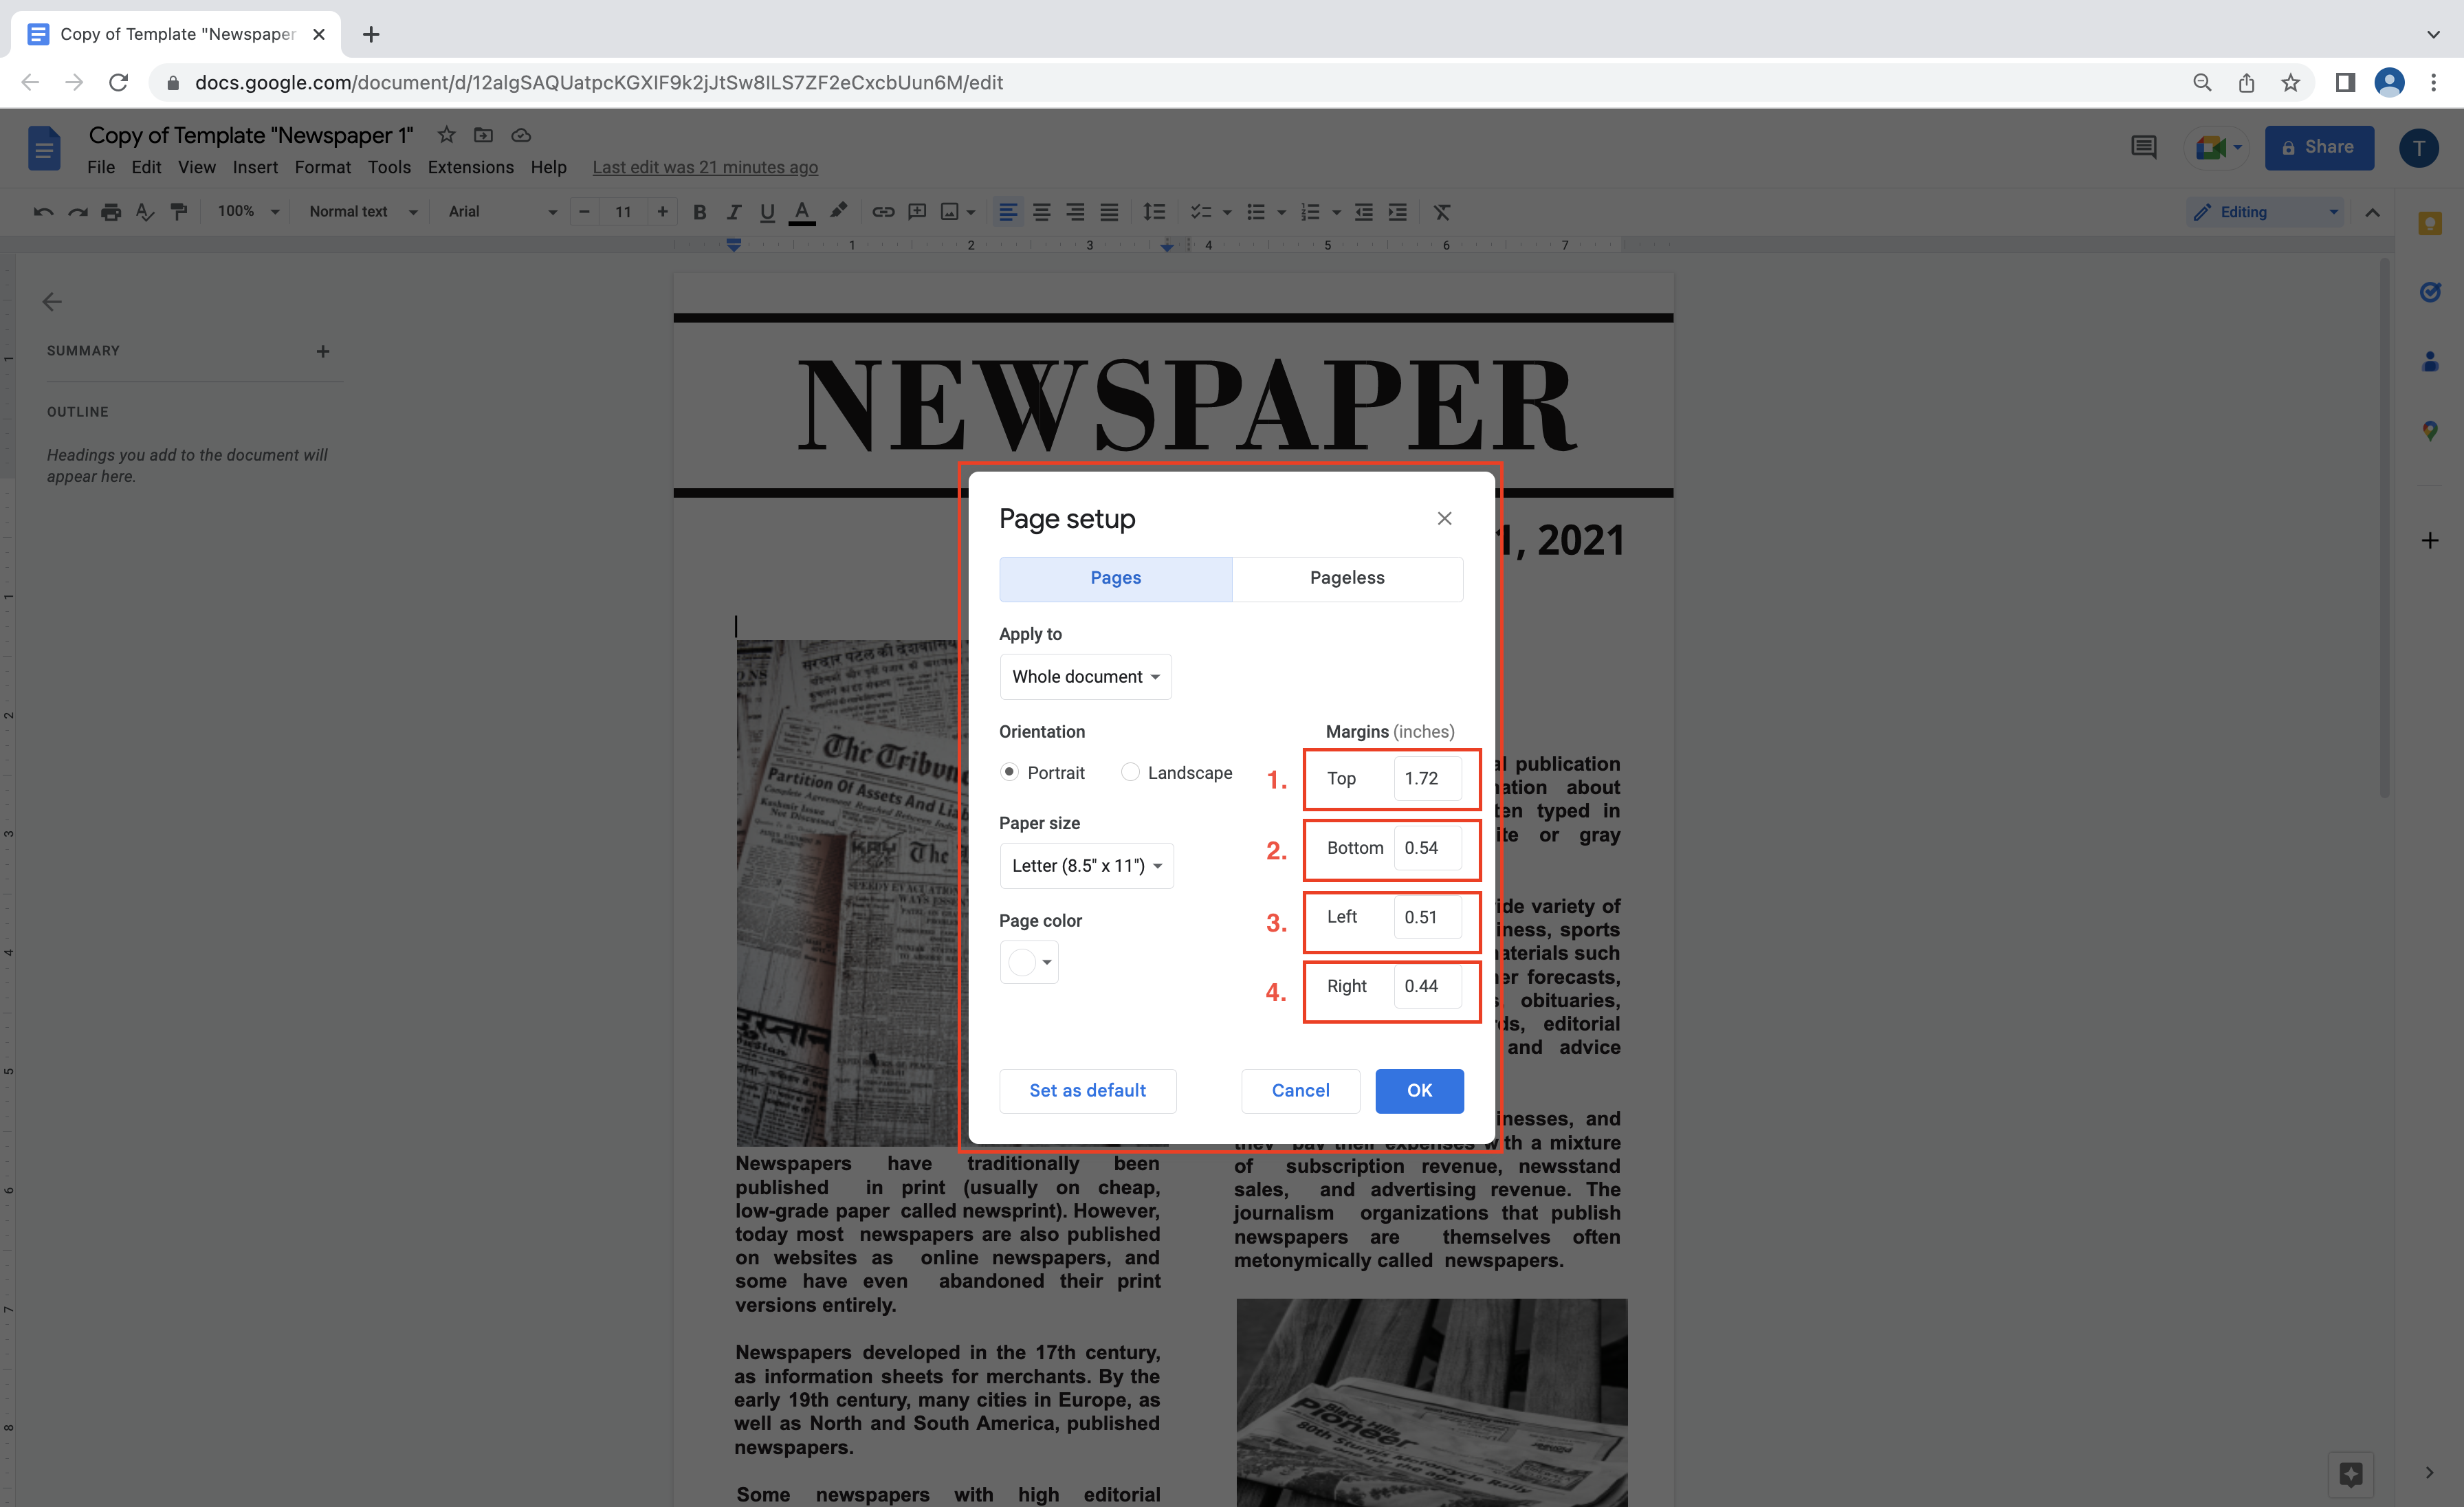Image resolution: width=2464 pixels, height=1507 pixels.
Task: Click the numbered list icon
Action: (x=1311, y=213)
